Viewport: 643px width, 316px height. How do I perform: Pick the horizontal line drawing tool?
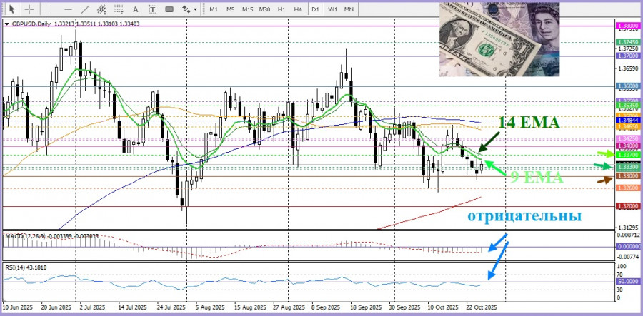click(x=69, y=9)
